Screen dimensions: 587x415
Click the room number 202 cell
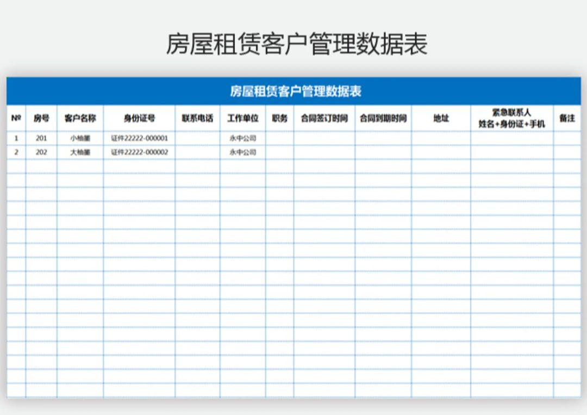41,152
